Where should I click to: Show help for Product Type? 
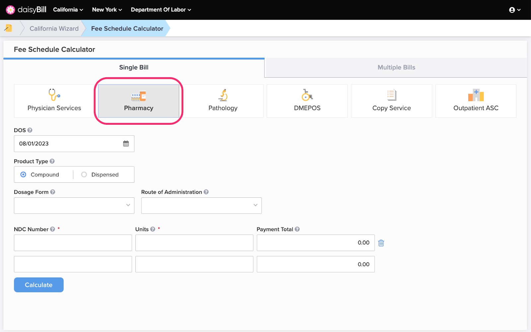52,161
